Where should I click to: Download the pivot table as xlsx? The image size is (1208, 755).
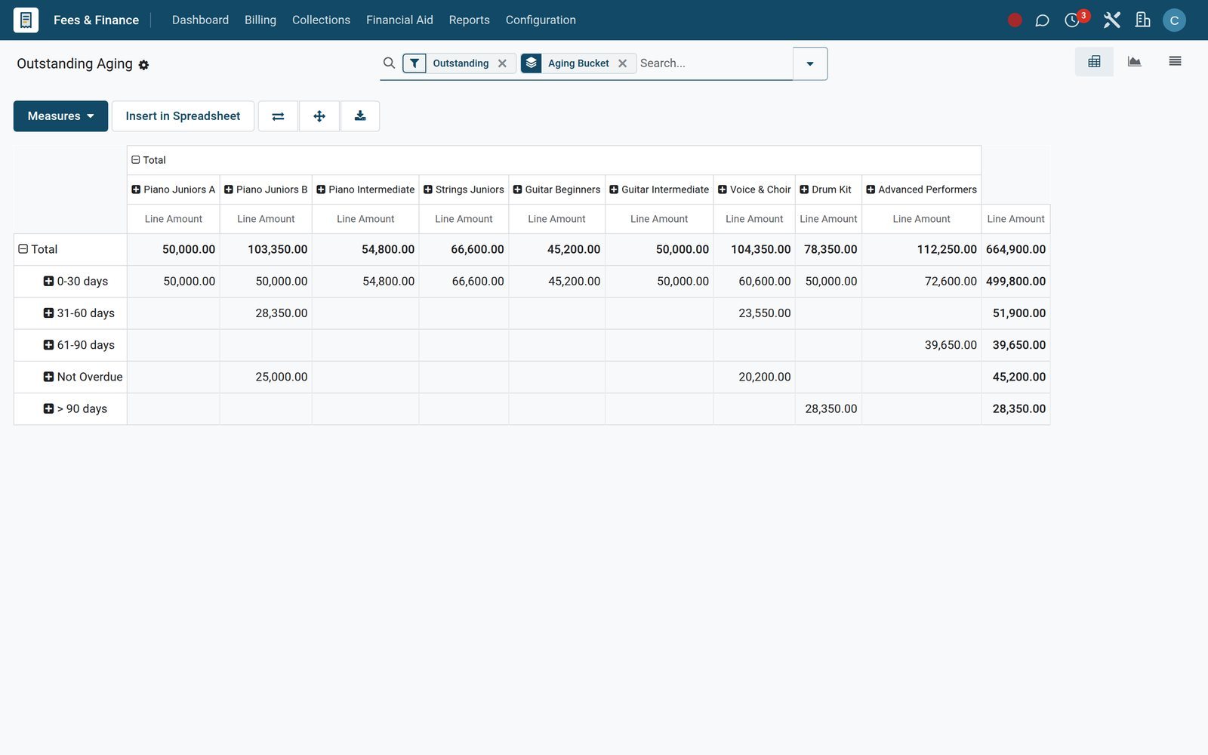(360, 116)
